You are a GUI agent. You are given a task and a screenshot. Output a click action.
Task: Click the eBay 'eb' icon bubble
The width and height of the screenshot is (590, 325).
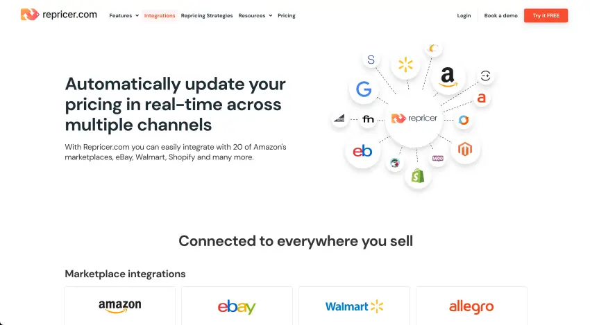pyautogui.click(x=362, y=151)
